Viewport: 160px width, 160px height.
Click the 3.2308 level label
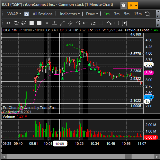(x=136, y=71)
